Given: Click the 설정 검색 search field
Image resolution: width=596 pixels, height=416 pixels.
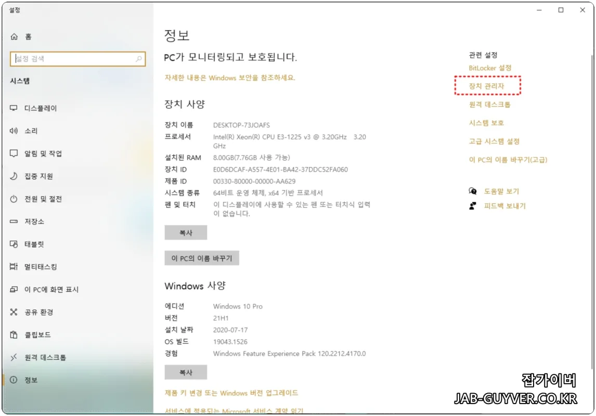Looking at the screenshot, I should (x=78, y=59).
